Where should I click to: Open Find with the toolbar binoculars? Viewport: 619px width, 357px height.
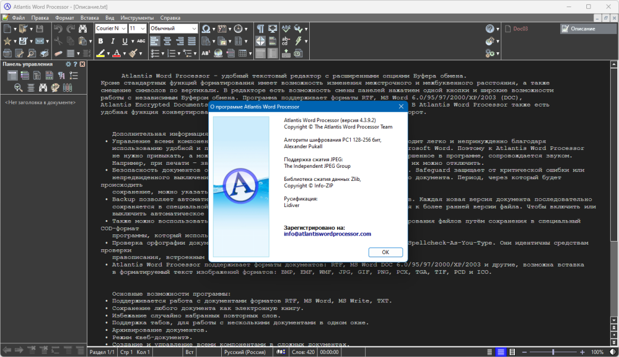click(83, 29)
